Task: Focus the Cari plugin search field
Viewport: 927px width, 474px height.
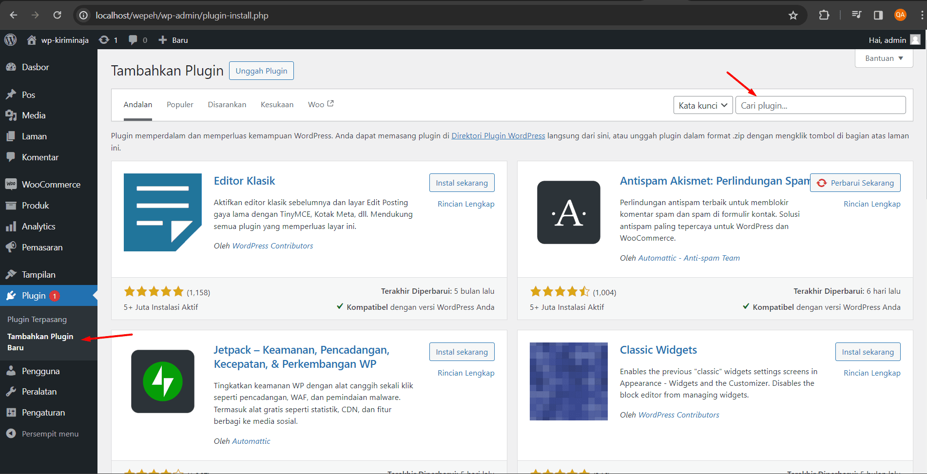Action: 820,105
